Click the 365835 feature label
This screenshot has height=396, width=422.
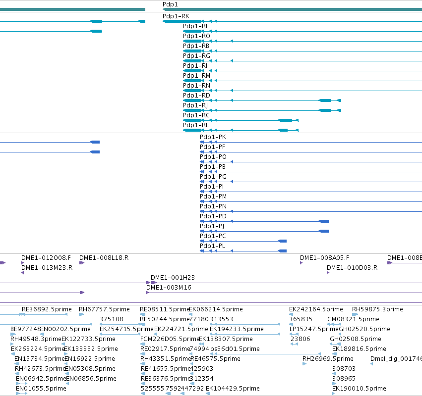[x=301, y=319]
